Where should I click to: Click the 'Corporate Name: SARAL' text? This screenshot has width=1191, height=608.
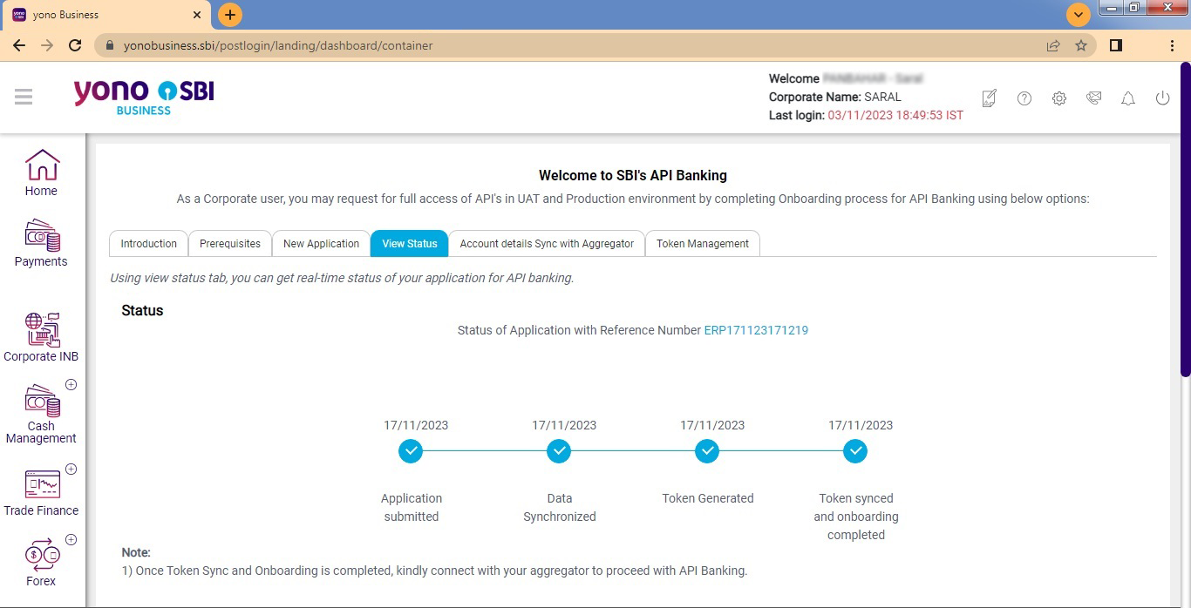835,97
